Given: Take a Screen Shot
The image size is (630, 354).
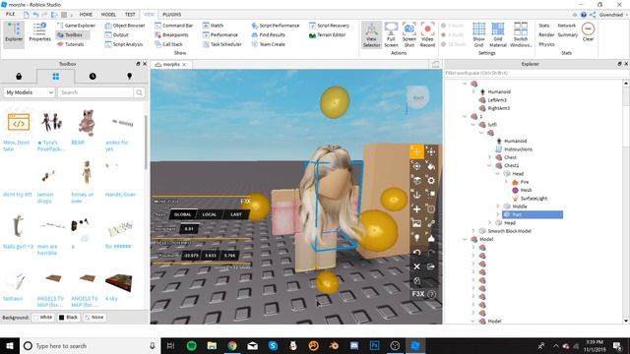Looking at the screenshot, I should [x=409, y=35].
